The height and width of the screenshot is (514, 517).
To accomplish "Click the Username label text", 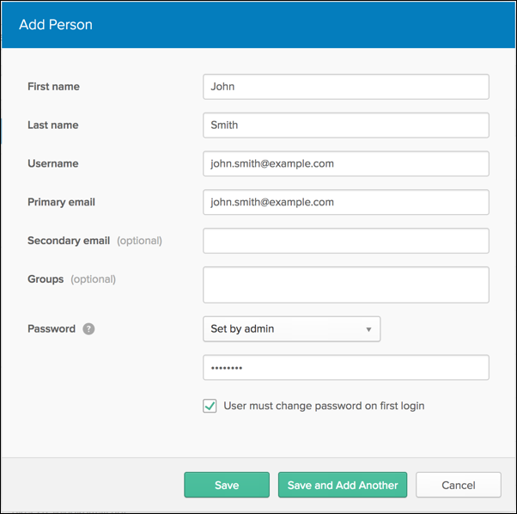I will pos(53,163).
